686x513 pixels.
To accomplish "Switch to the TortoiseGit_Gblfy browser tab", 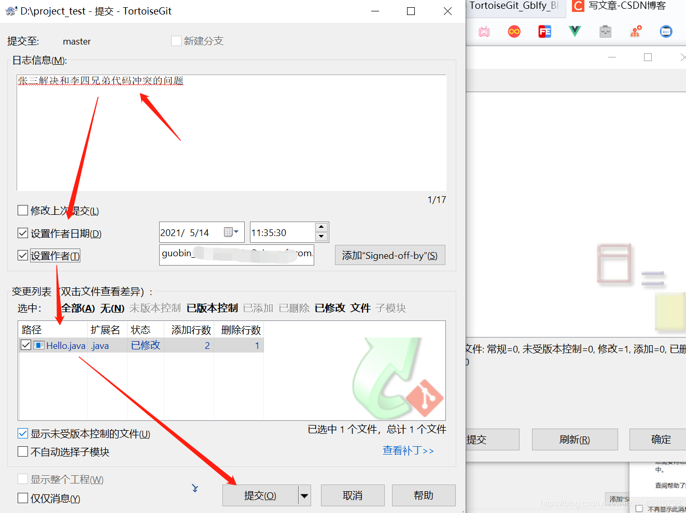I will pos(513,7).
